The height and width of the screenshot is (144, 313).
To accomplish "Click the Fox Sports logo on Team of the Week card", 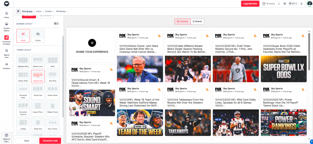I will click(x=122, y=90).
